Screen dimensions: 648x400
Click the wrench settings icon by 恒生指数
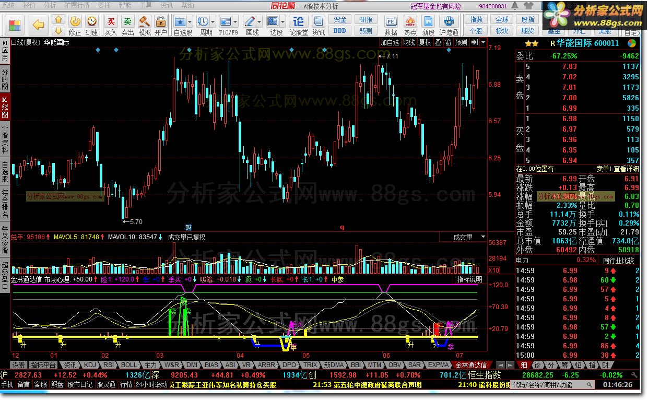coord(633,374)
